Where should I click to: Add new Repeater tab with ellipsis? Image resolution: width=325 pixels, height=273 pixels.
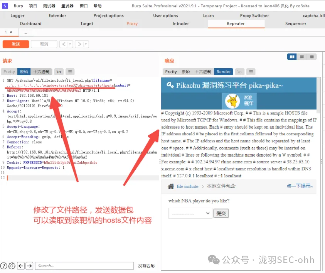click(x=25, y=32)
